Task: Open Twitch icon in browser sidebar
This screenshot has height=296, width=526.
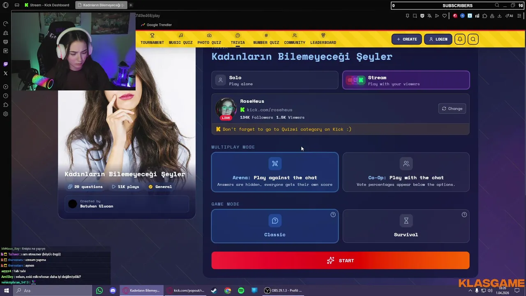Action: click(5, 64)
